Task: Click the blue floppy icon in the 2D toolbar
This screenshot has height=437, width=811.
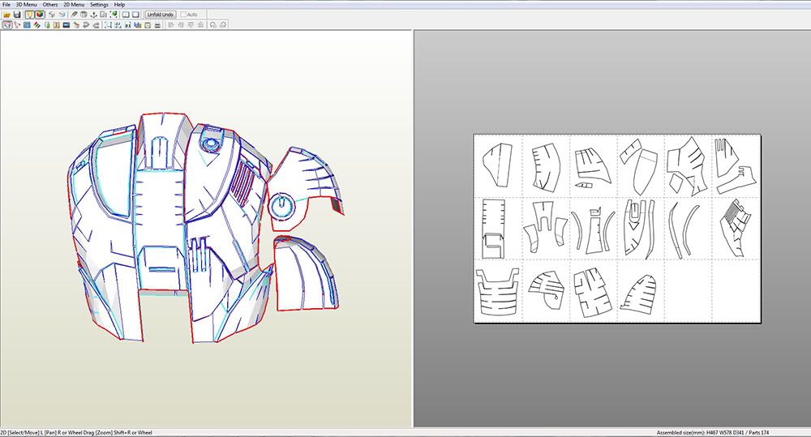Action: click(137, 25)
